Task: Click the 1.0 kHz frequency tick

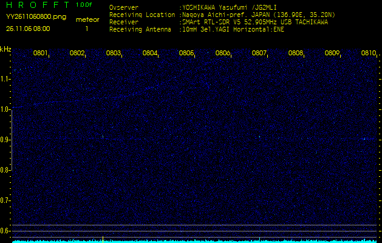Action: 5,109
